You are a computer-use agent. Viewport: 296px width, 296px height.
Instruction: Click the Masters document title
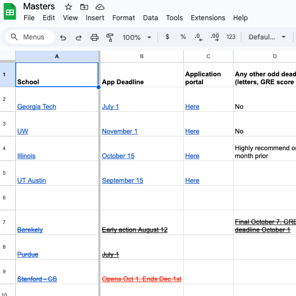pos(39,6)
